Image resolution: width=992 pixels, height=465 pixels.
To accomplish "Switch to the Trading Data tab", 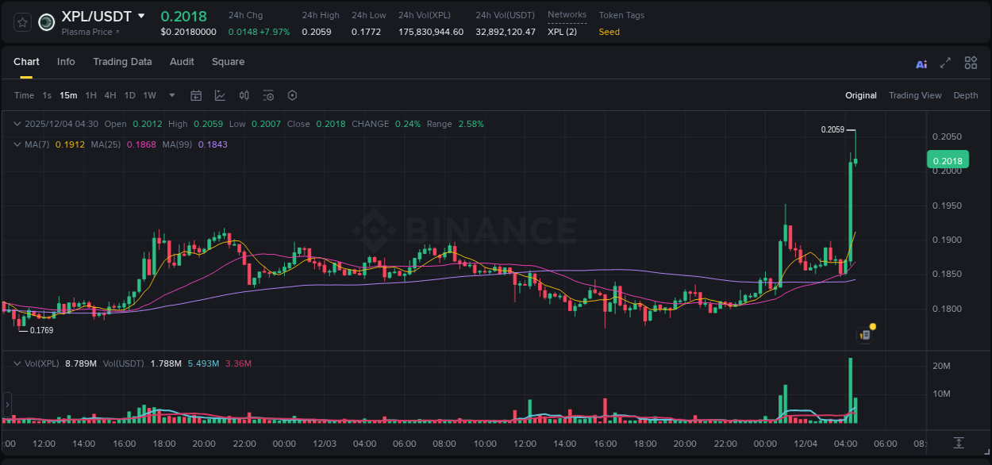I will point(122,62).
